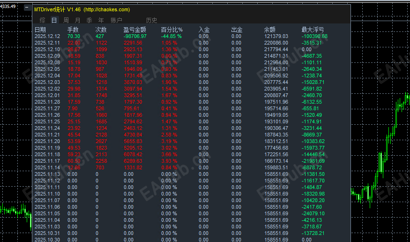410x242 pixels.
Task: Click the floating loss -3231.44
Action: 312,128
